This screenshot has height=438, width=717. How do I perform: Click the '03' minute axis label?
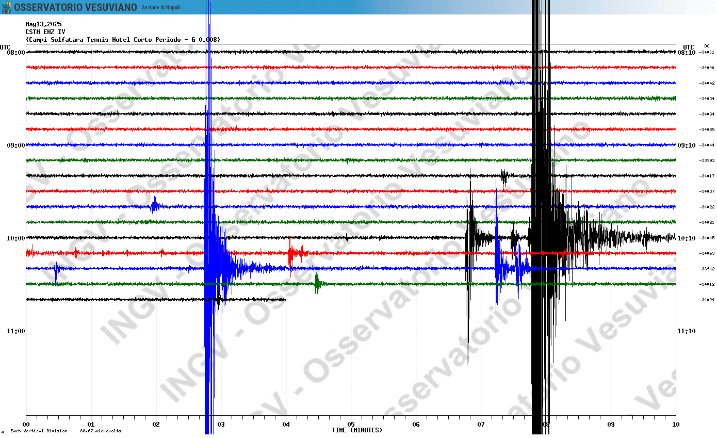(221, 425)
